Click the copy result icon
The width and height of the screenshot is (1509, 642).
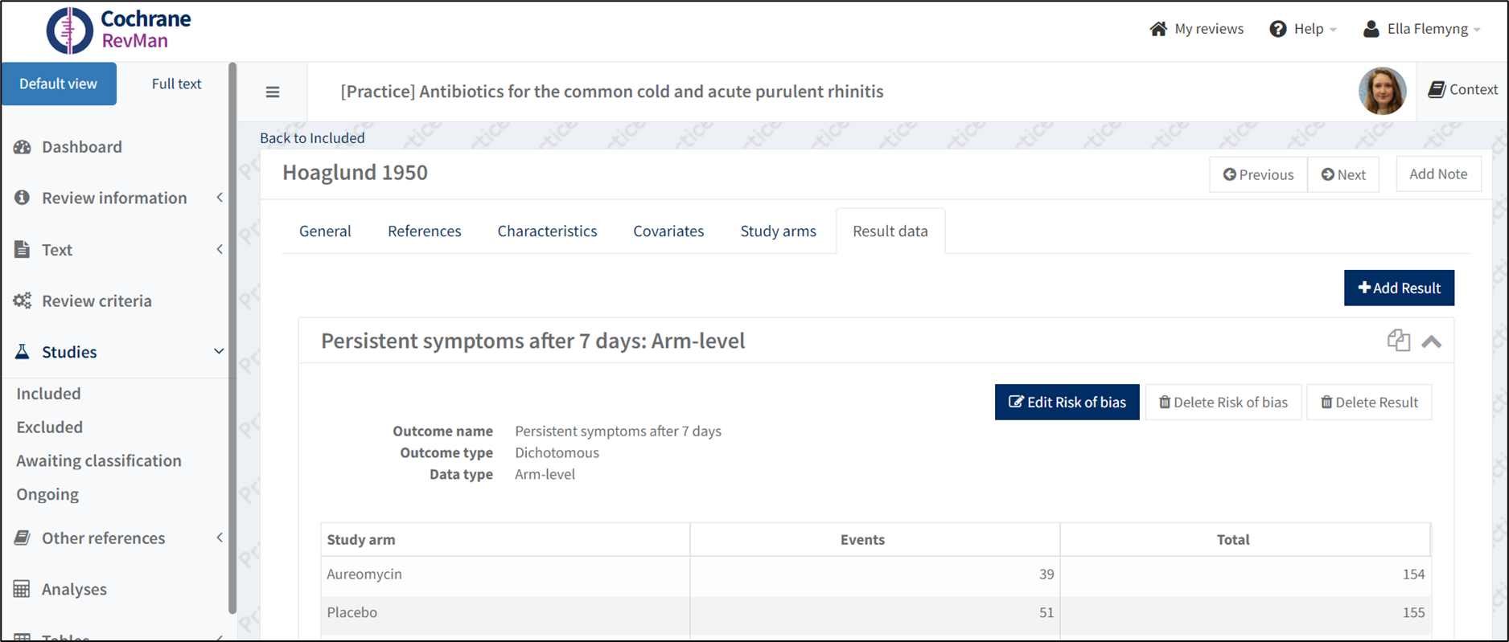(x=1398, y=341)
